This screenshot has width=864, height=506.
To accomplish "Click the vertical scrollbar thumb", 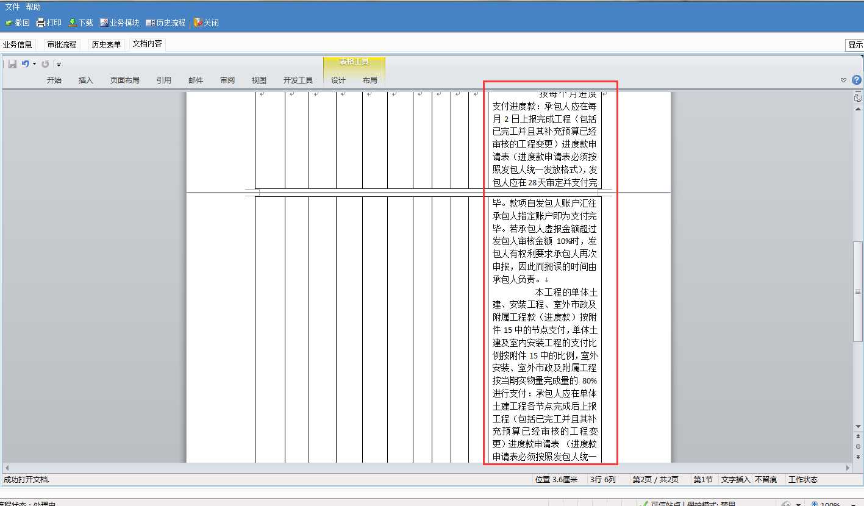I will (858, 291).
